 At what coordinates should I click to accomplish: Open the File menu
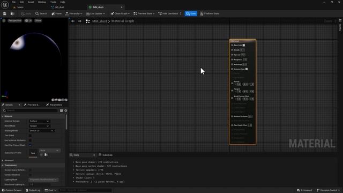point(13,2)
